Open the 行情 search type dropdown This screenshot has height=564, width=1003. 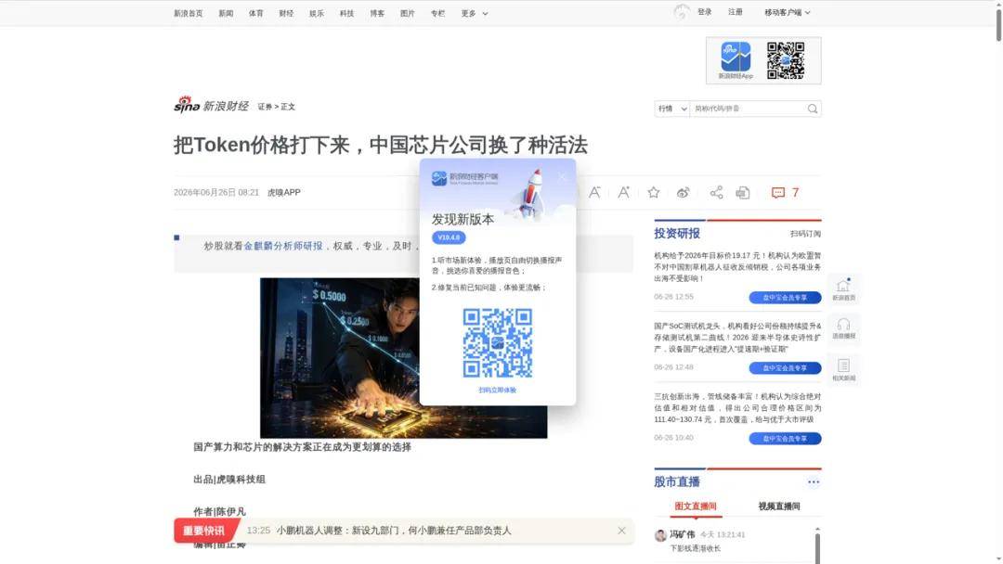tap(671, 109)
